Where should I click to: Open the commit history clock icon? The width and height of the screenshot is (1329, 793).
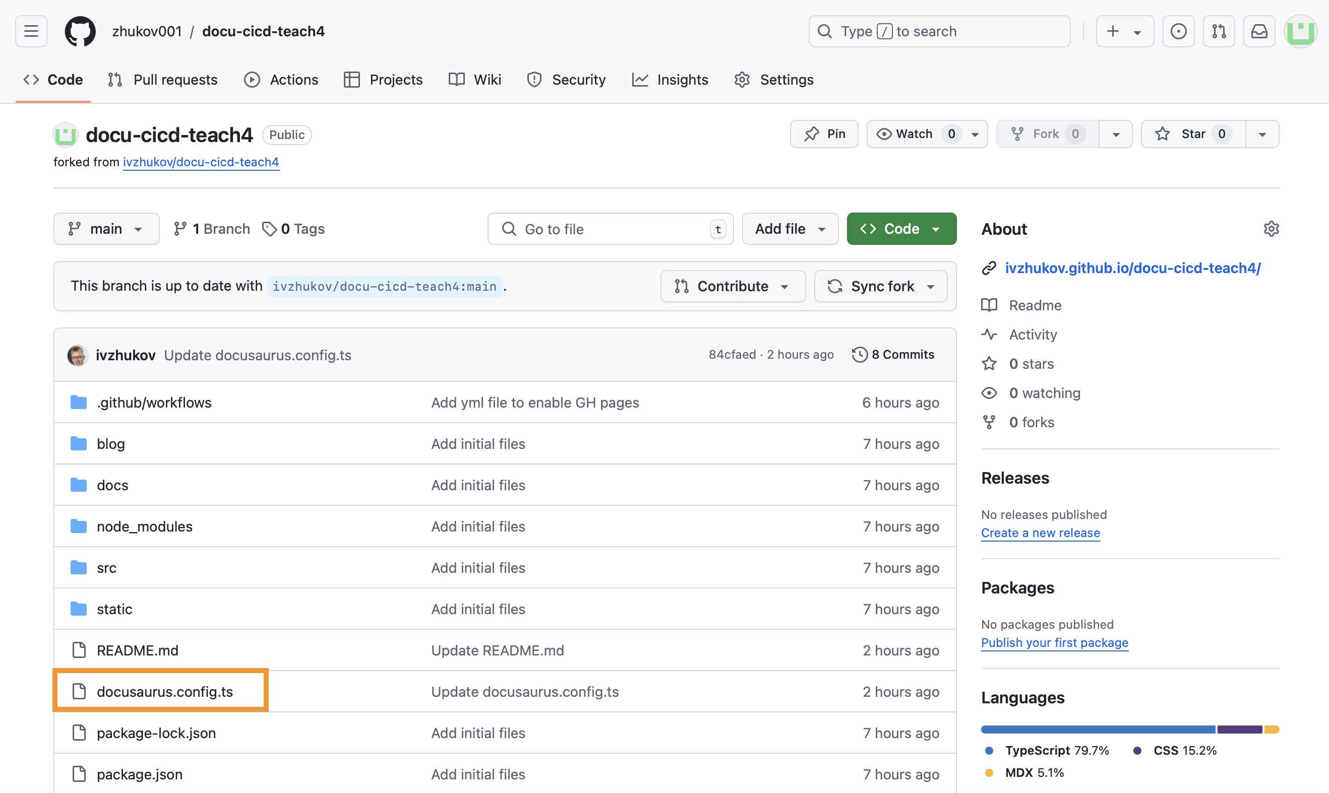tap(860, 354)
